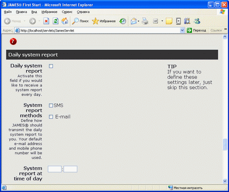Click the Переход go button
The height and width of the screenshot is (192, 229).
coord(196,31)
